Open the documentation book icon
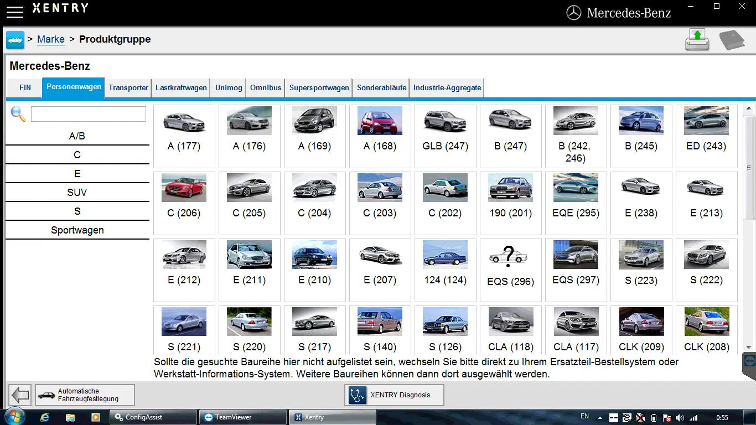756x425 pixels. point(733,39)
